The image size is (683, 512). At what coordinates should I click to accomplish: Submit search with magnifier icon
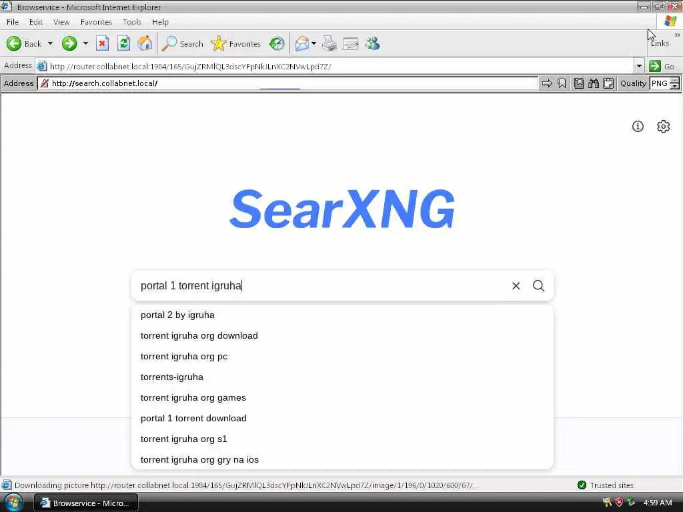[539, 285]
